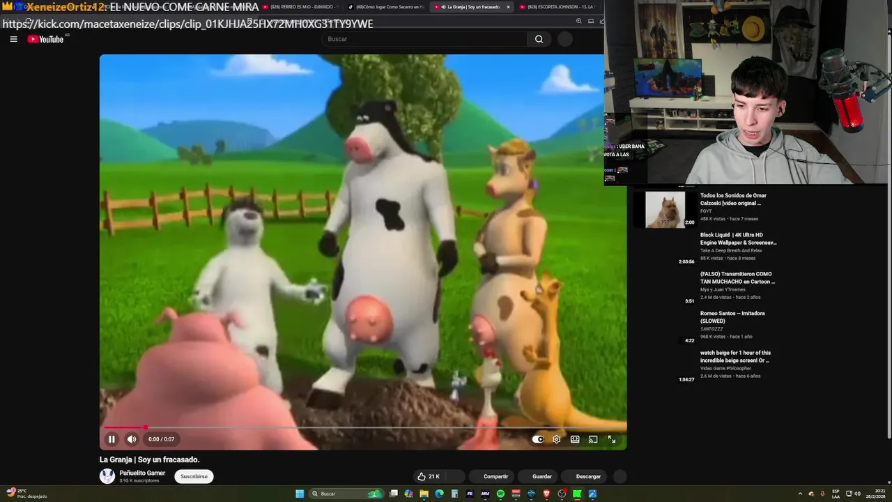Open Spotify from the taskbar

coord(500,494)
